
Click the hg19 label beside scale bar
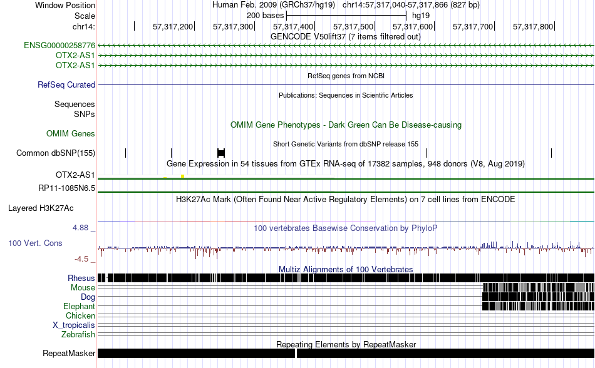click(x=421, y=16)
